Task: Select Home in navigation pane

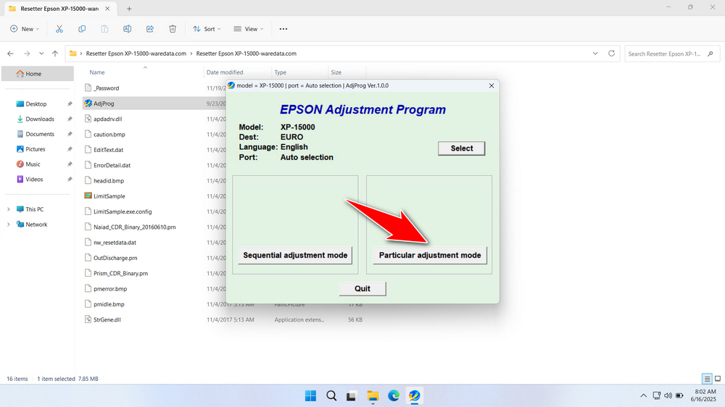Action: point(38,73)
